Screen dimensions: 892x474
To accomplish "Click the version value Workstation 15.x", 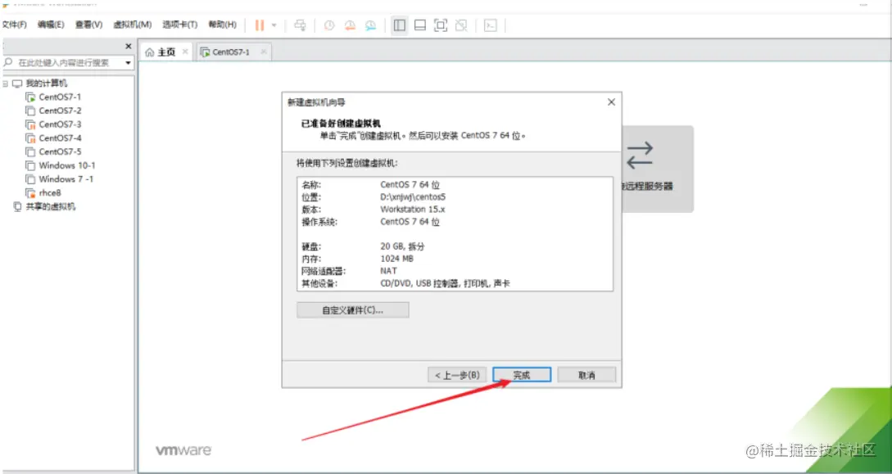I will [414, 209].
